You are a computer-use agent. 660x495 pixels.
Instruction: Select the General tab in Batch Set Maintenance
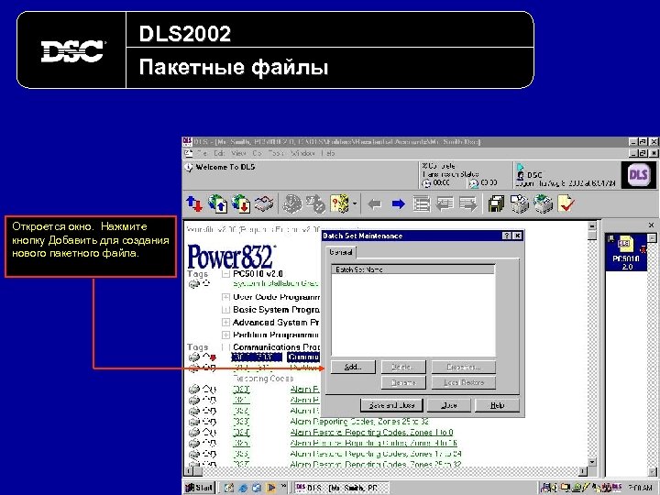341,252
